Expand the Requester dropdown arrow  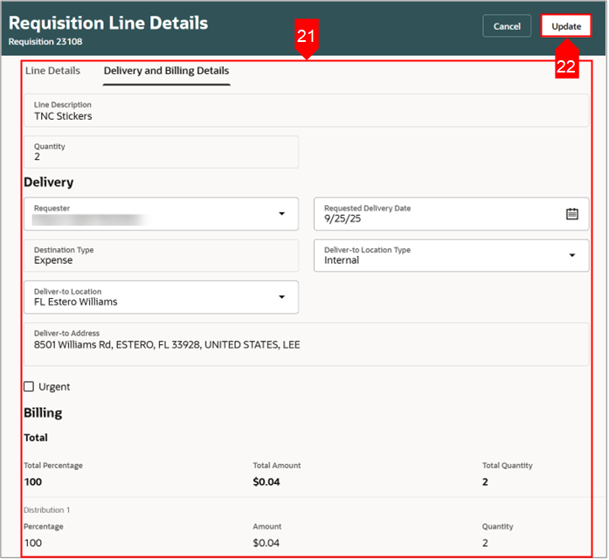[x=282, y=214]
